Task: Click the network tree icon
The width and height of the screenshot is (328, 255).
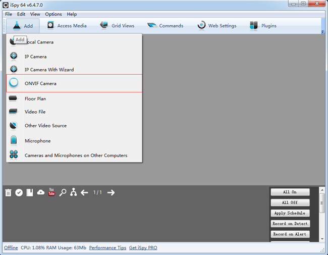Action: (x=74, y=192)
